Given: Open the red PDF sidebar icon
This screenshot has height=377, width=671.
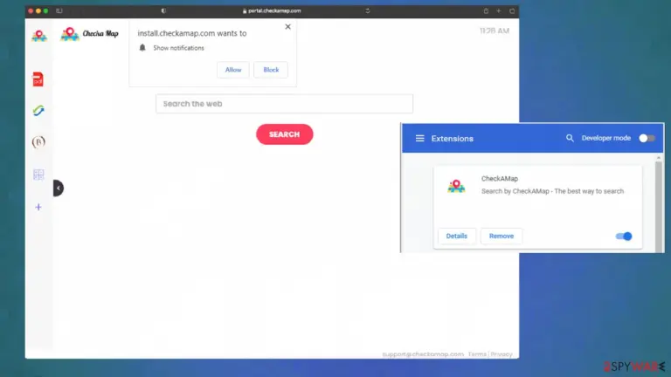Looking at the screenshot, I should [x=38, y=79].
